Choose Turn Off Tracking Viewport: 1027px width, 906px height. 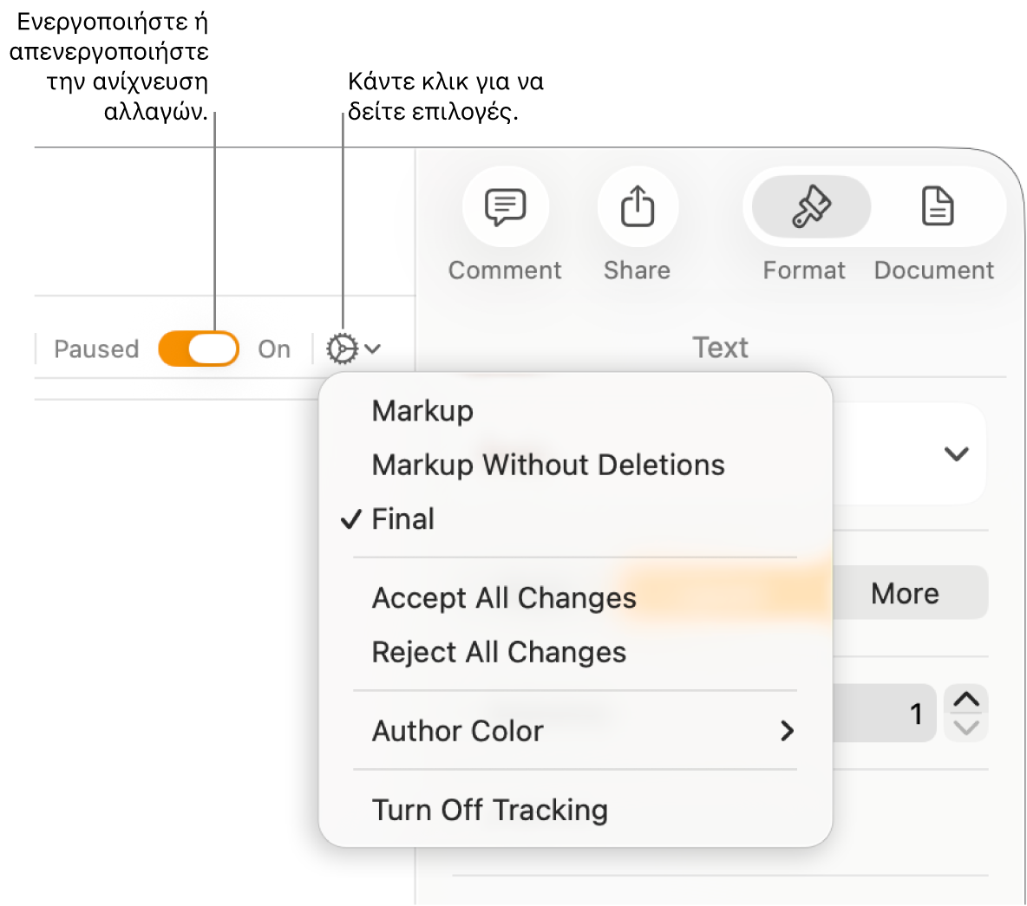click(490, 810)
